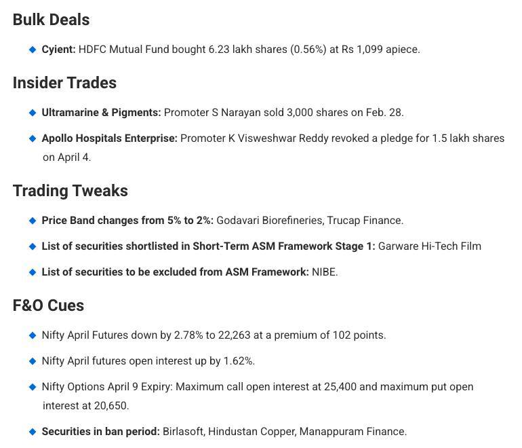Click the bullet before Nifty Options April 9 Expiry
The height and width of the screenshot is (448, 522).
(33, 387)
